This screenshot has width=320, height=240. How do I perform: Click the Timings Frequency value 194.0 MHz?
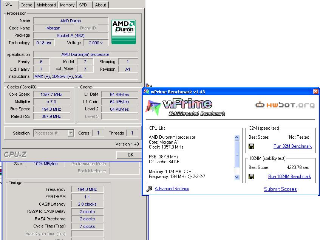click(x=87, y=189)
